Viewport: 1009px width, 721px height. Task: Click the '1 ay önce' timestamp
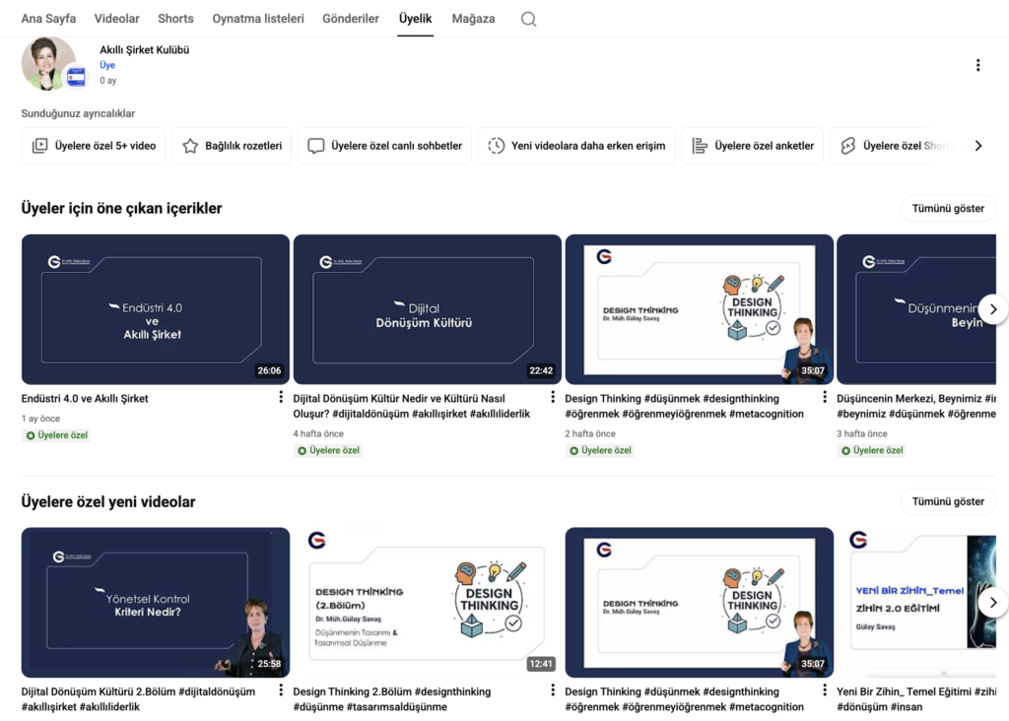coord(40,419)
